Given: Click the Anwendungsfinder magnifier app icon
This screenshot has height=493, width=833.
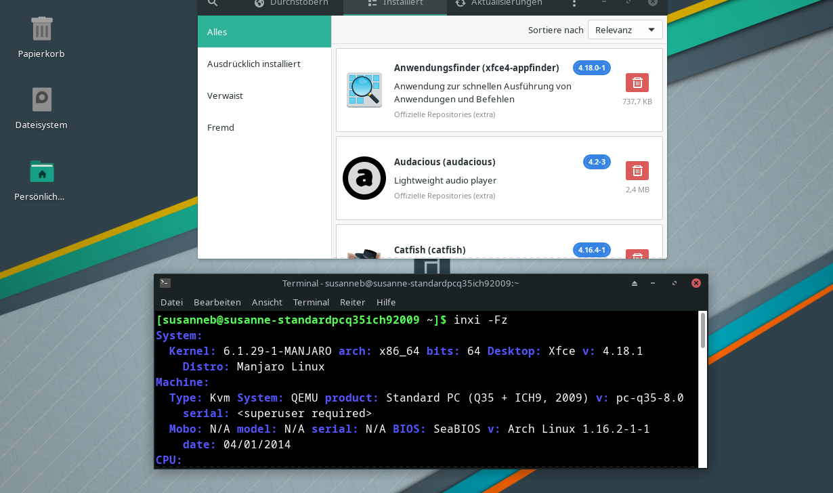Looking at the screenshot, I should click(364, 90).
